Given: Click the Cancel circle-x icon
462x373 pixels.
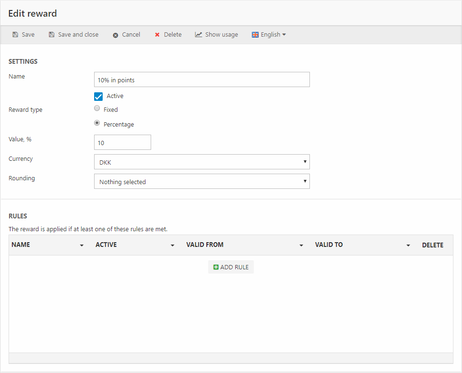Looking at the screenshot, I should (115, 35).
